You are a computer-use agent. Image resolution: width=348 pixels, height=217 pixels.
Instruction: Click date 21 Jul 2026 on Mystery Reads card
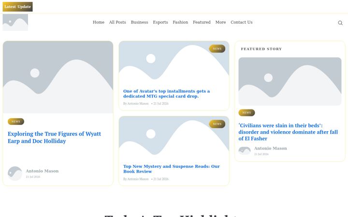click(x=161, y=179)
